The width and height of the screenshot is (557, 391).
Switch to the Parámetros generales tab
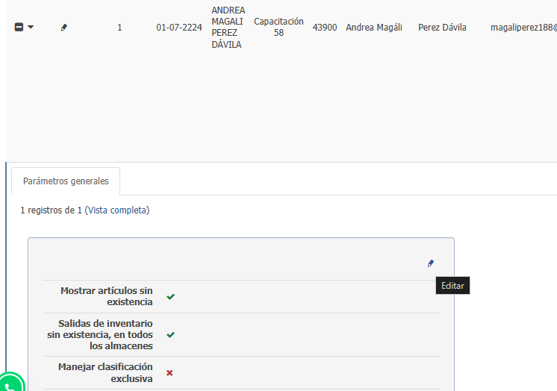point(66,181)
